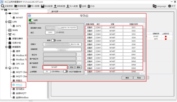Click the port input field showing 1883

coord(50,32)
